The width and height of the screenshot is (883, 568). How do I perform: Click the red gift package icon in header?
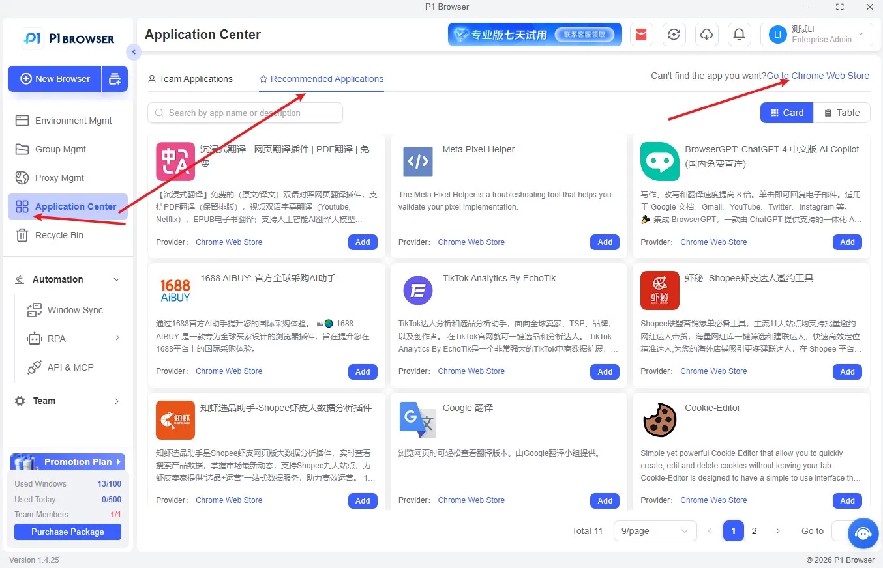click(x=642, y=35)
